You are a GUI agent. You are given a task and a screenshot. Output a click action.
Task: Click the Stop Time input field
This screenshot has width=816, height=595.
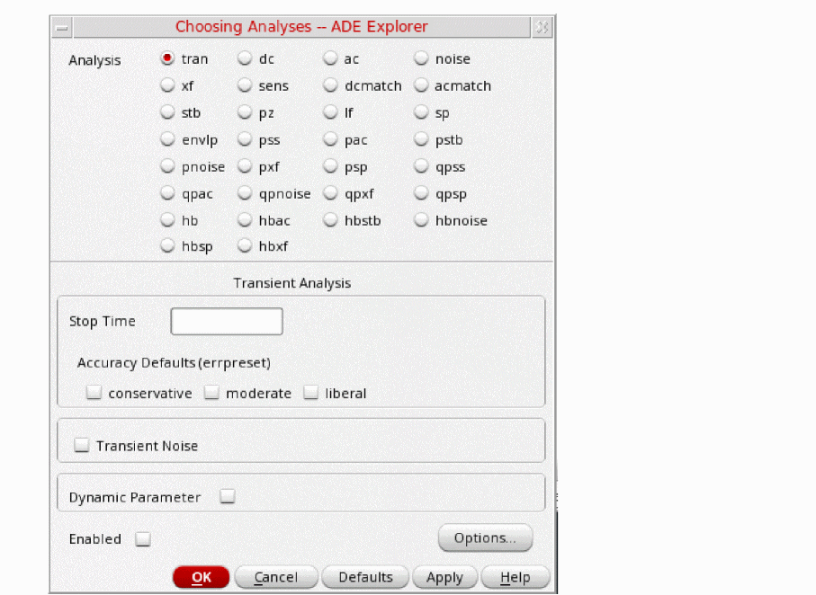click(x=227, y=322)
